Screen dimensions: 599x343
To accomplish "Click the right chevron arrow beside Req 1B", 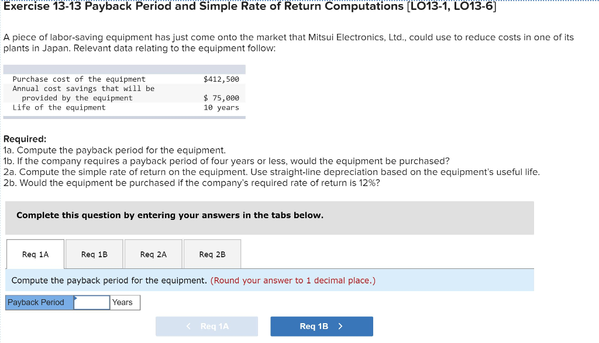I will [340, 326].
